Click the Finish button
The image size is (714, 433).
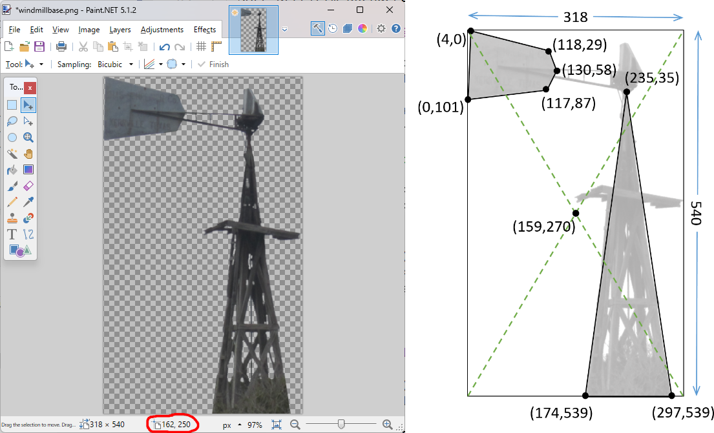click(213, 65)
